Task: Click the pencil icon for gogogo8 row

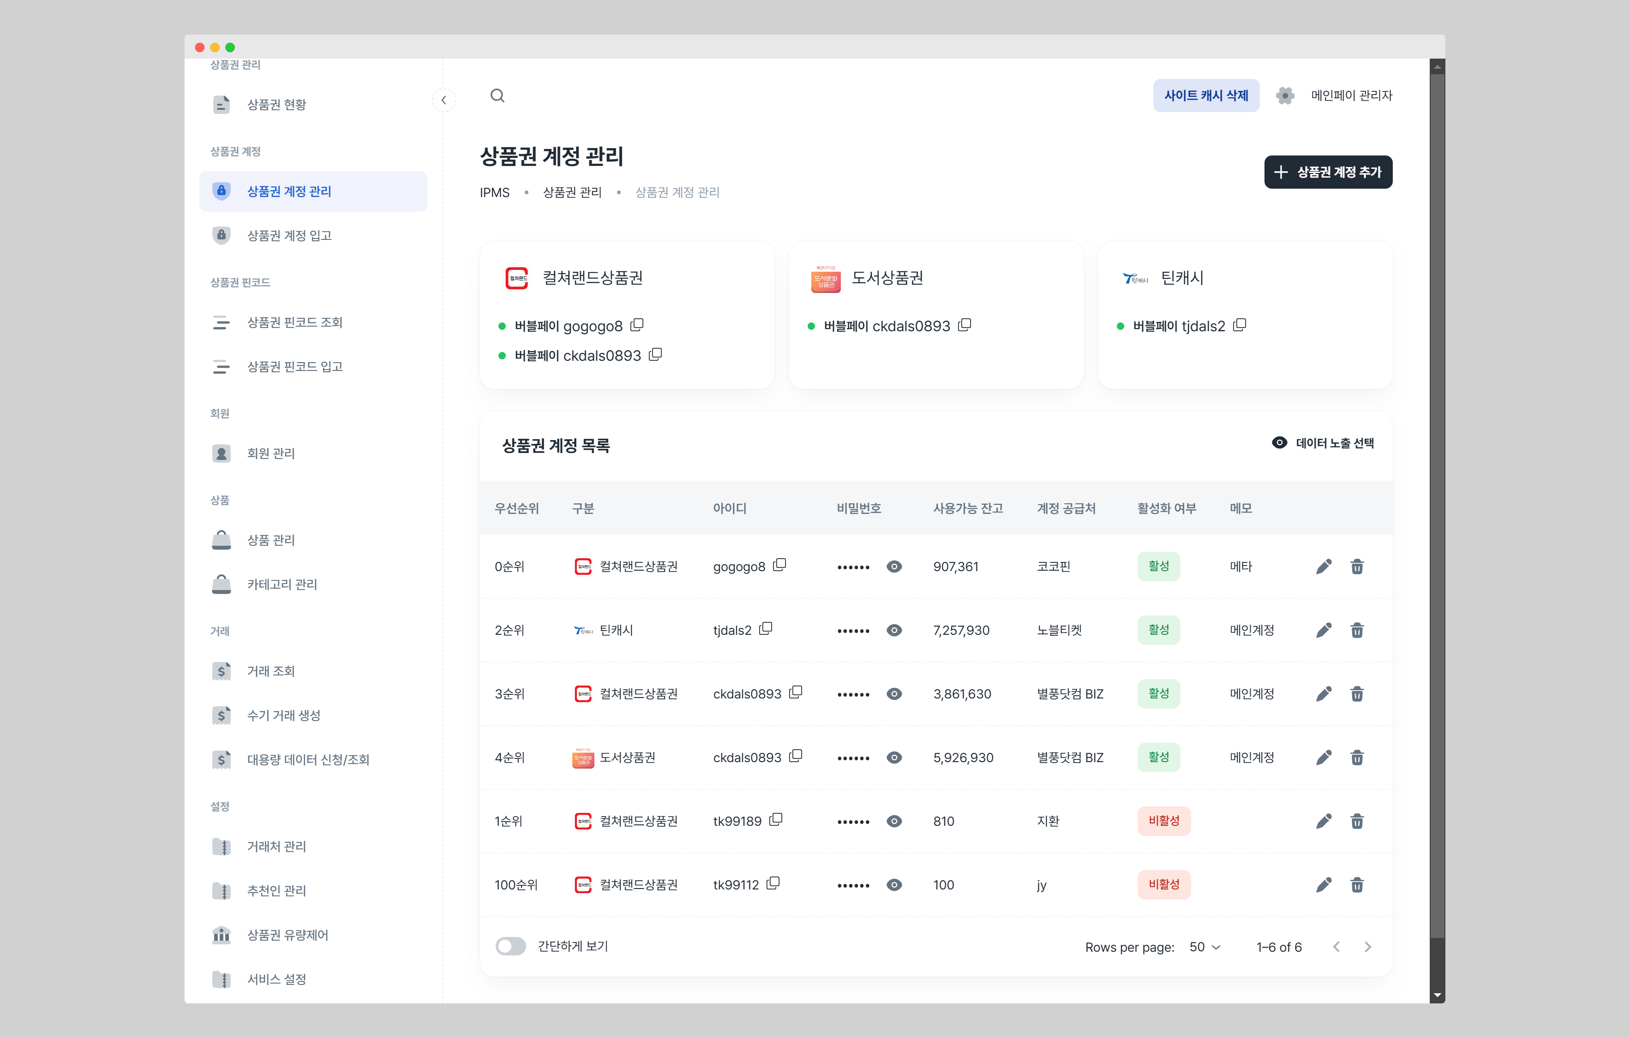Action: click(1324, 567)
